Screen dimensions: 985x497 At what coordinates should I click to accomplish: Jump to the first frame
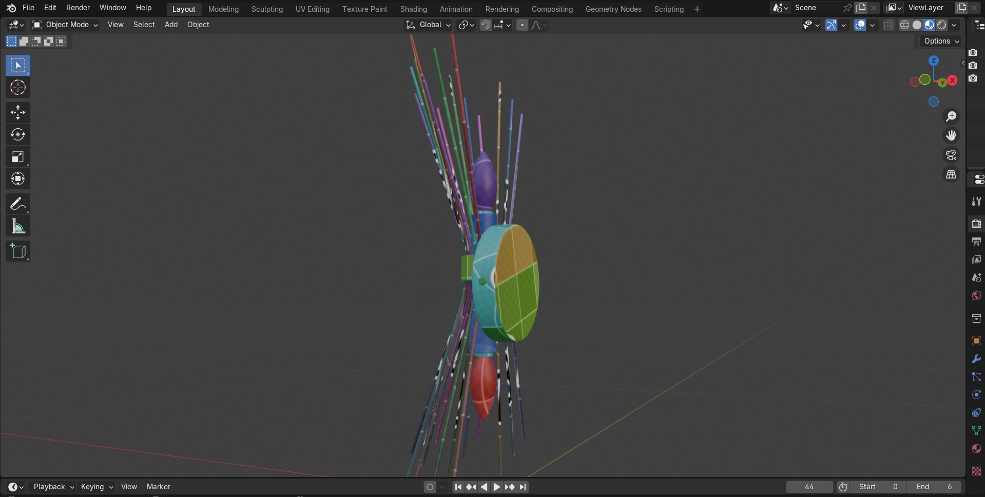(x=458, y=487)
